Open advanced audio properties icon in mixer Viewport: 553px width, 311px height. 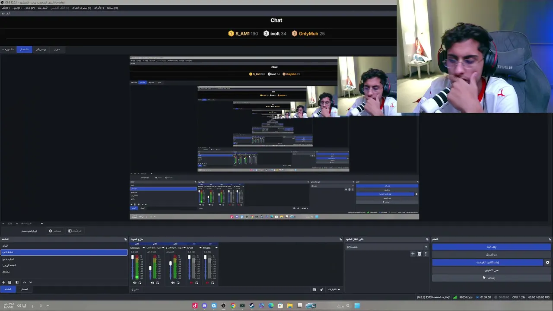[x=321, y=289]
